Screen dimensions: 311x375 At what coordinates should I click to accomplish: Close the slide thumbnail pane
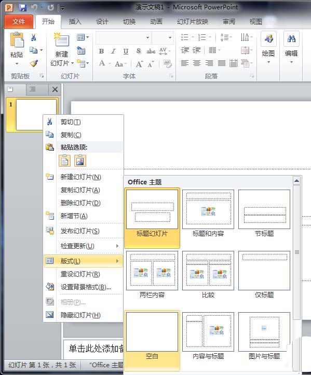[55, 89]
